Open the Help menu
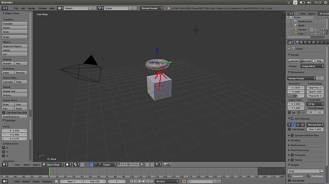The width and height of the screenshot is (329, 184). pyautogui.click(x=52, y=8)
